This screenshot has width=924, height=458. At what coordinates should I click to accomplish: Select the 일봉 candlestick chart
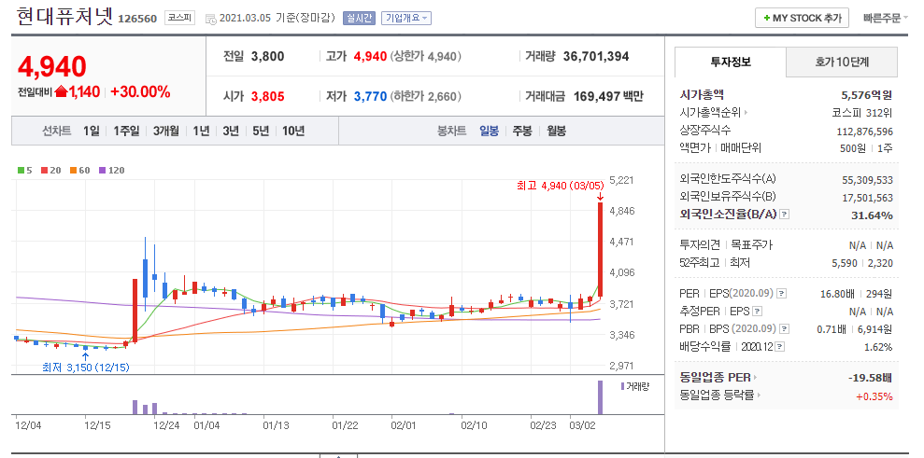[490, 131]
